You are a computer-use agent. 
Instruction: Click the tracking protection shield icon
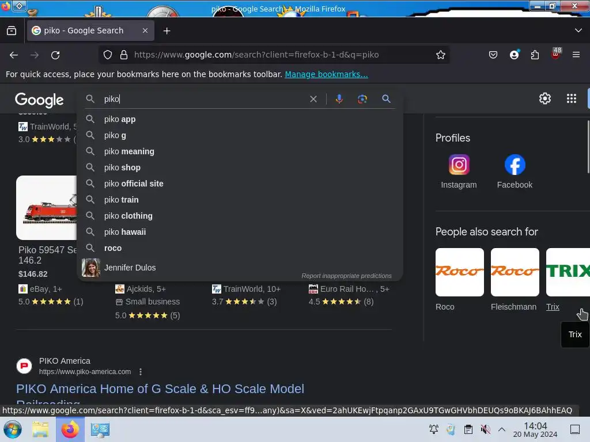[x=108, y=55]
